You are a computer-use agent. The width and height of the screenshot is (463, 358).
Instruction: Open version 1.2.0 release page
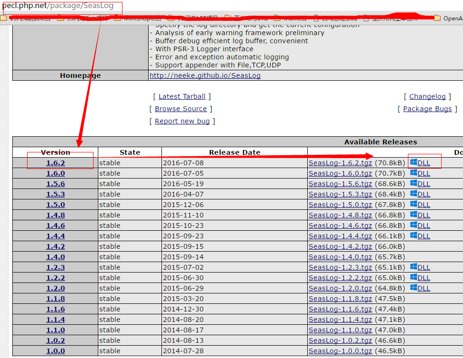pos(56,288)
